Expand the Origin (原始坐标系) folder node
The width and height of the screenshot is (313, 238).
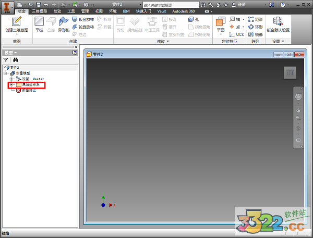pos(11,85)
